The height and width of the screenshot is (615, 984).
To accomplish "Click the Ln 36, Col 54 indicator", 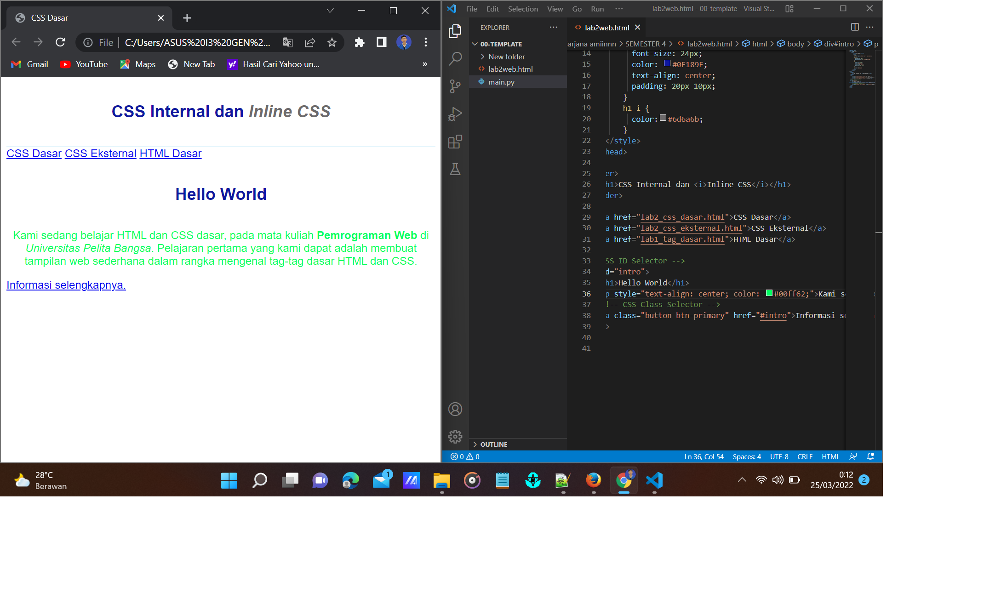I will pos(704,456).
